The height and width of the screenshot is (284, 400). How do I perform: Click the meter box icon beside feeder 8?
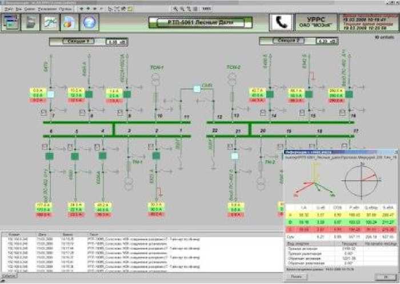(x=82, y=112)
